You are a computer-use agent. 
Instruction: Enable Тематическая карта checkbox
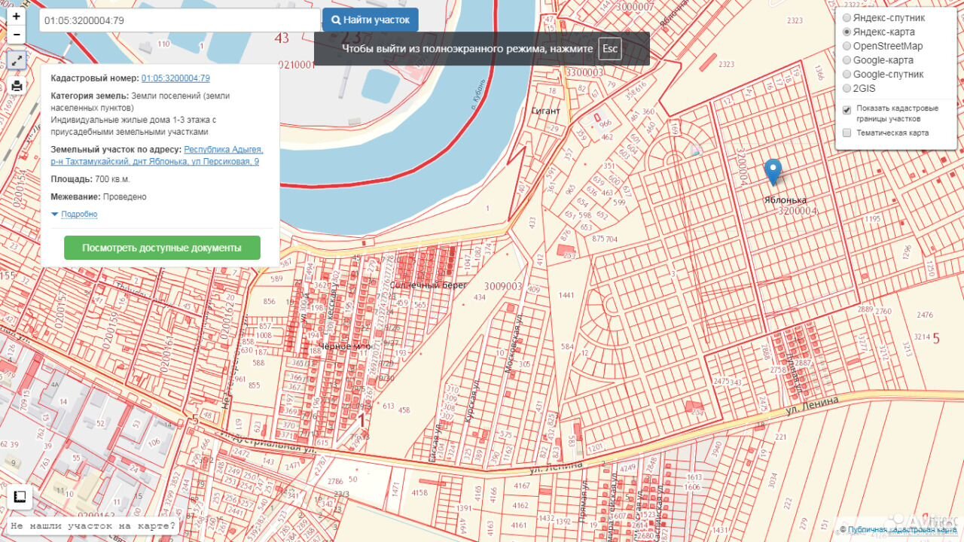pyautogui.click(x=847, y=133)
